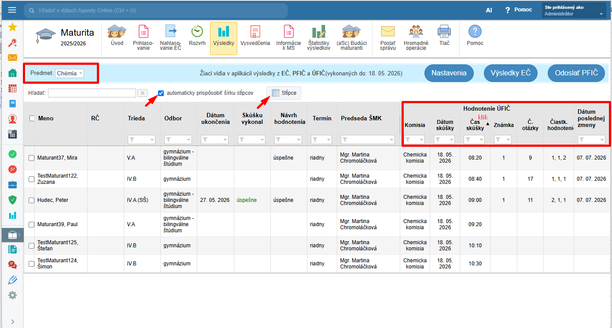Screen dimensions: 612x328
Task: Open the Známka column filter dropdown
Action: (503, 139)
